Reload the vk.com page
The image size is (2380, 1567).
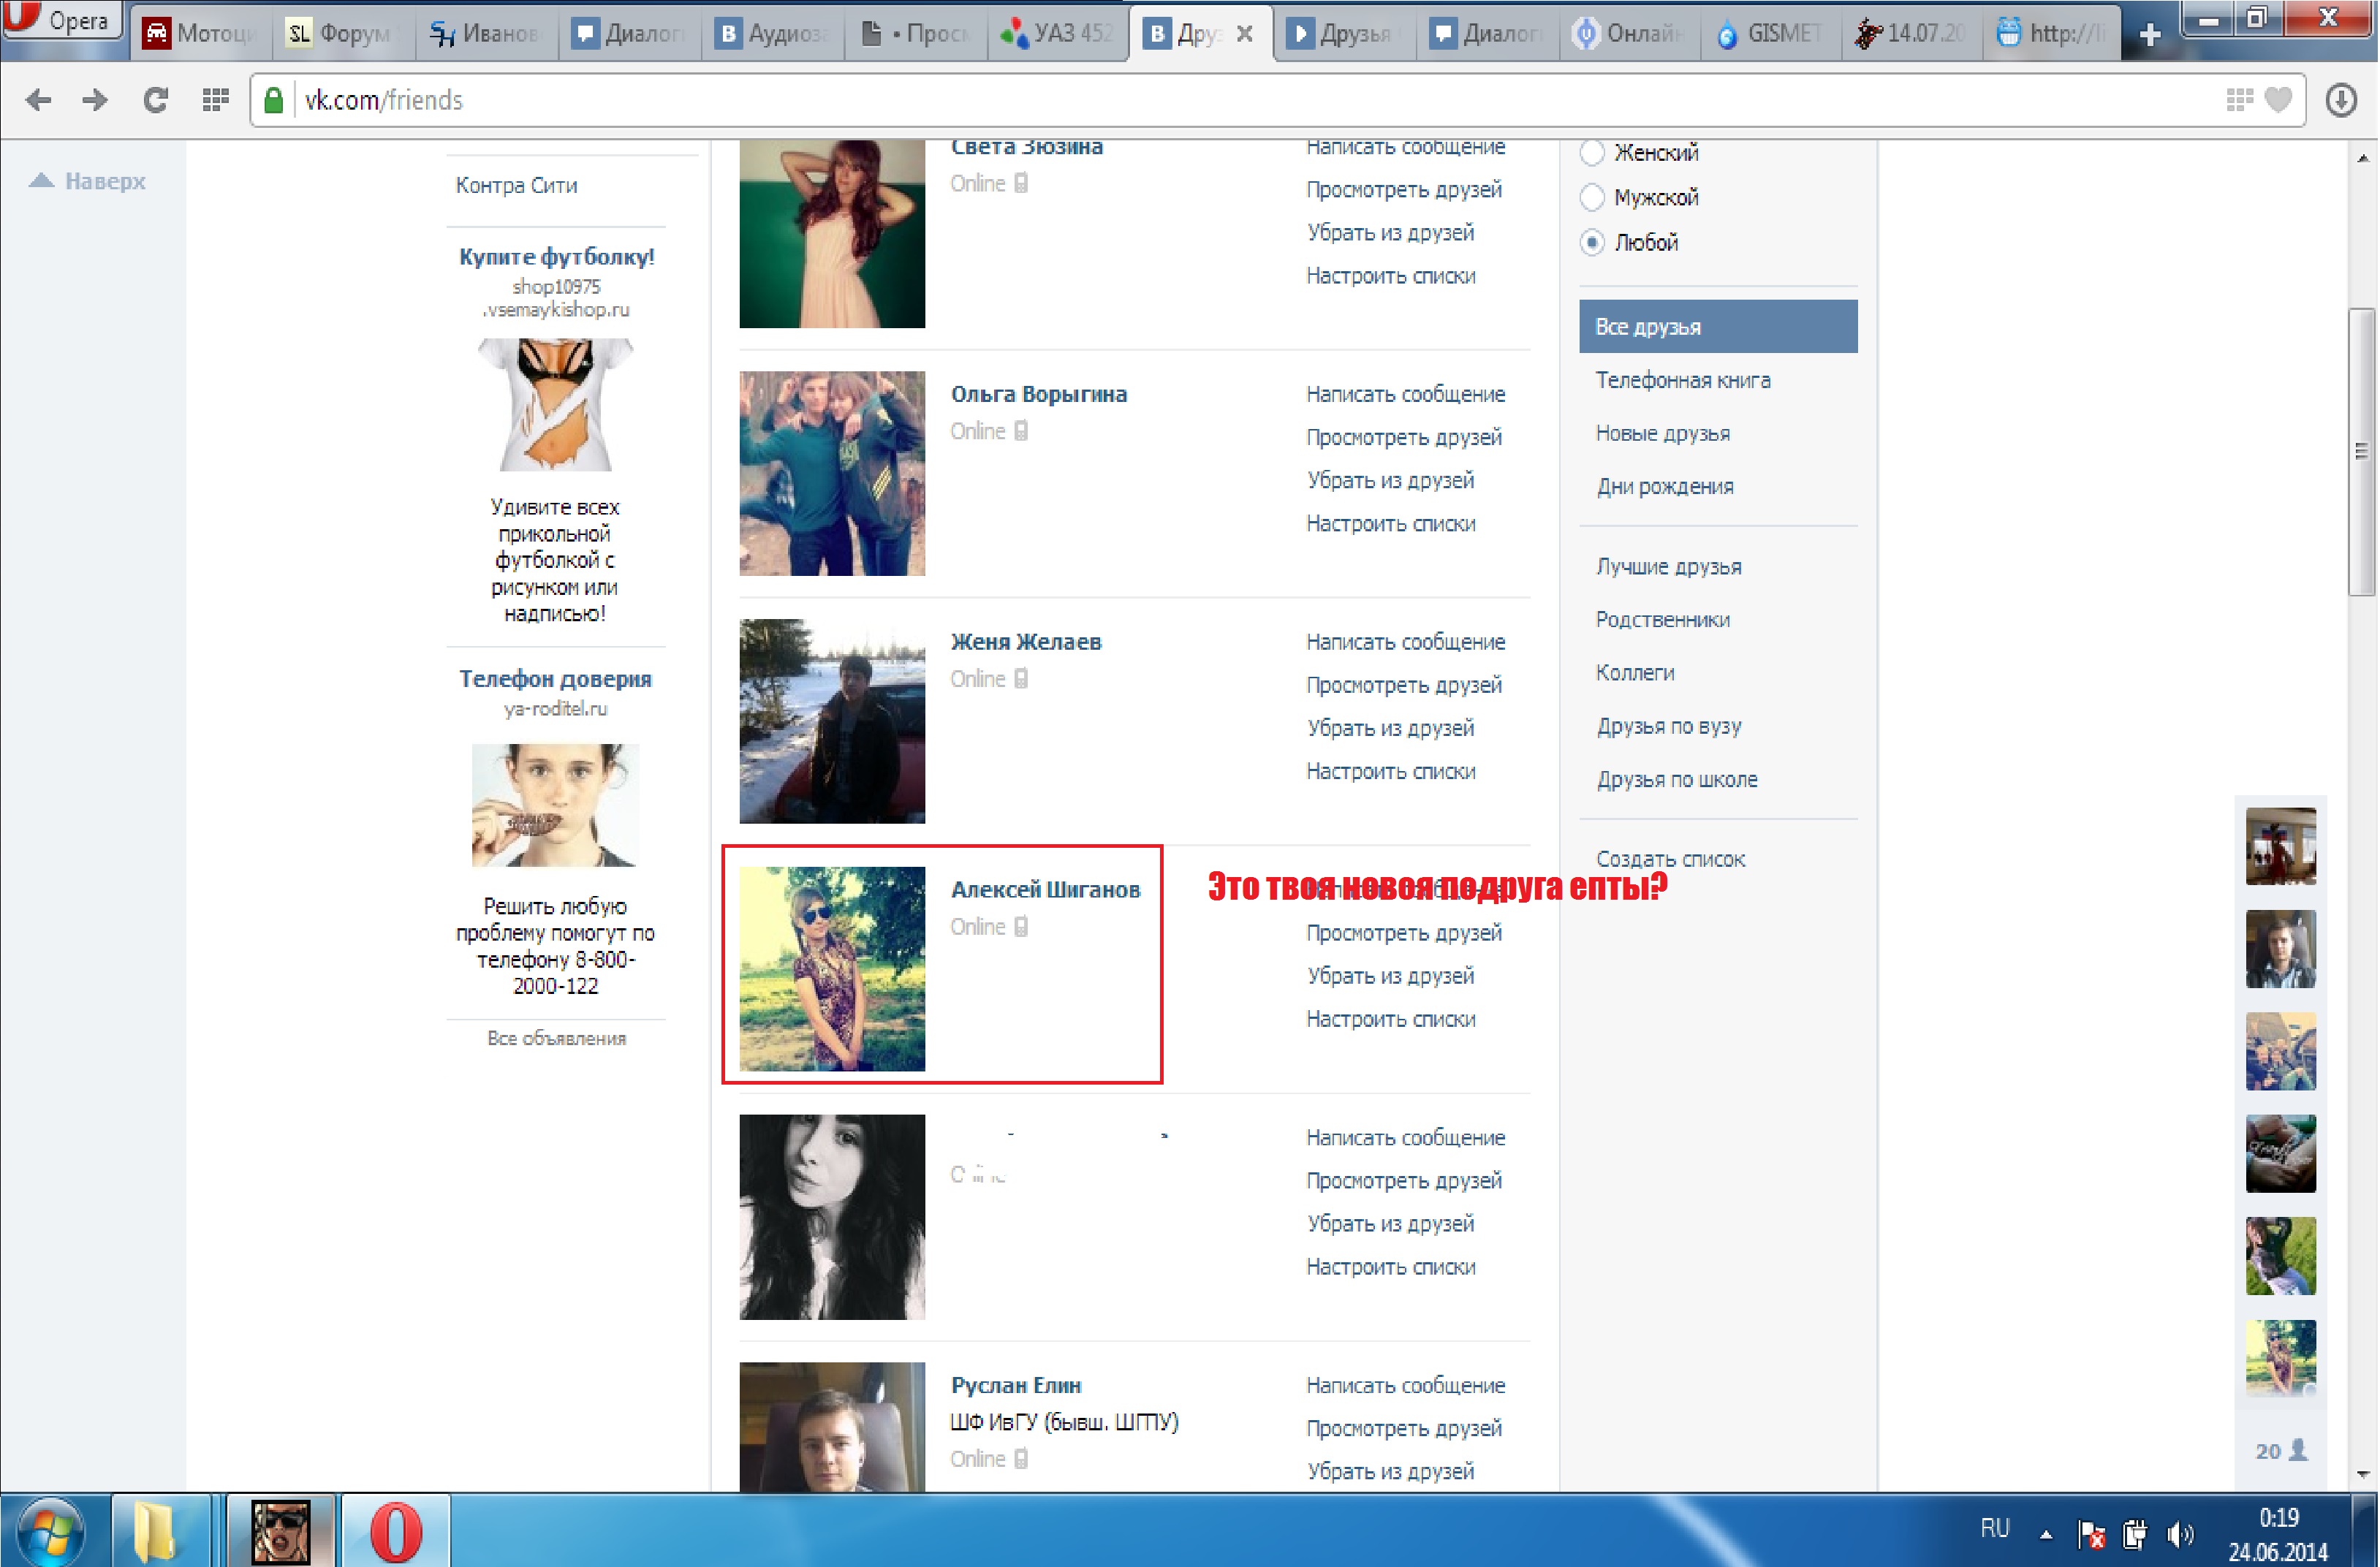tap(155, 100)
